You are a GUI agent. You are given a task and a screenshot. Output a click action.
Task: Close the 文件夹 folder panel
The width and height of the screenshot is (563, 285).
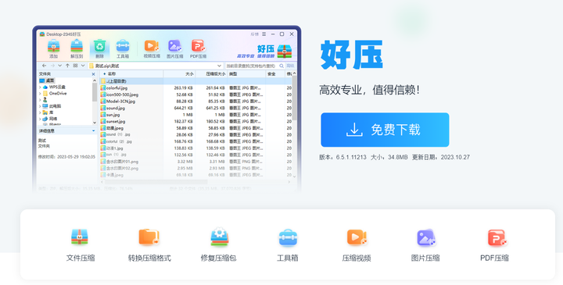[x=93, y=74]
